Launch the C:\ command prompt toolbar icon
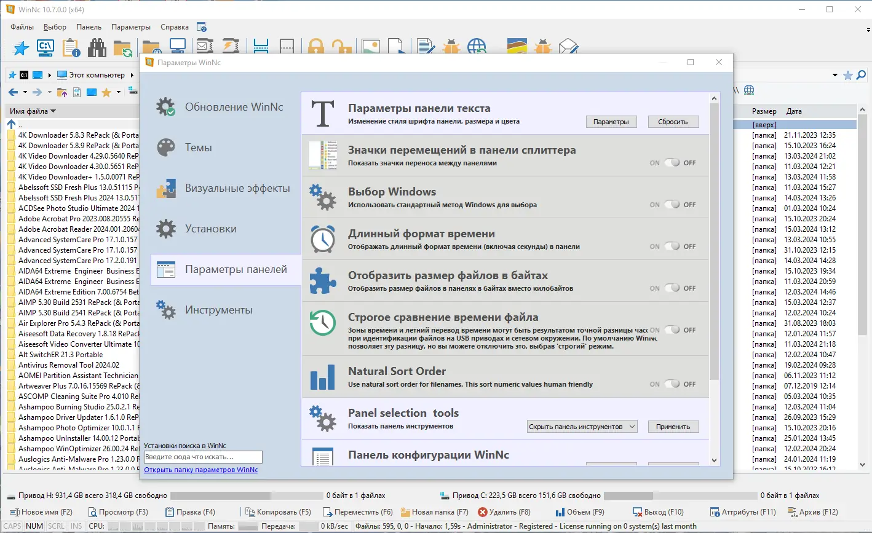This screenshot has width=872, height=533. (x=46, y=47)
